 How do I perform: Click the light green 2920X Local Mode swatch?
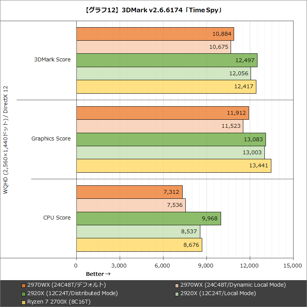177,293
